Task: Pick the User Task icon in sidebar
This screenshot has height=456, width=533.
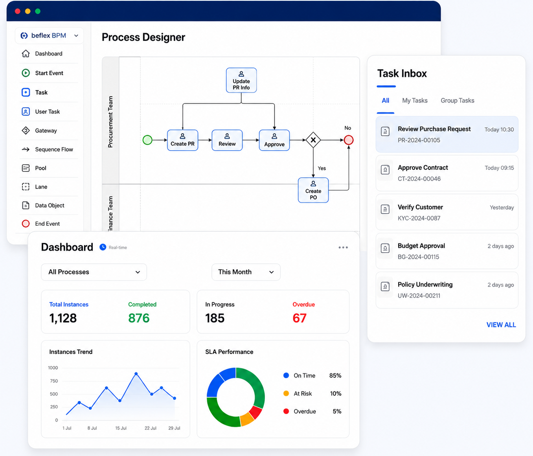Action: [x=26, y=112]
